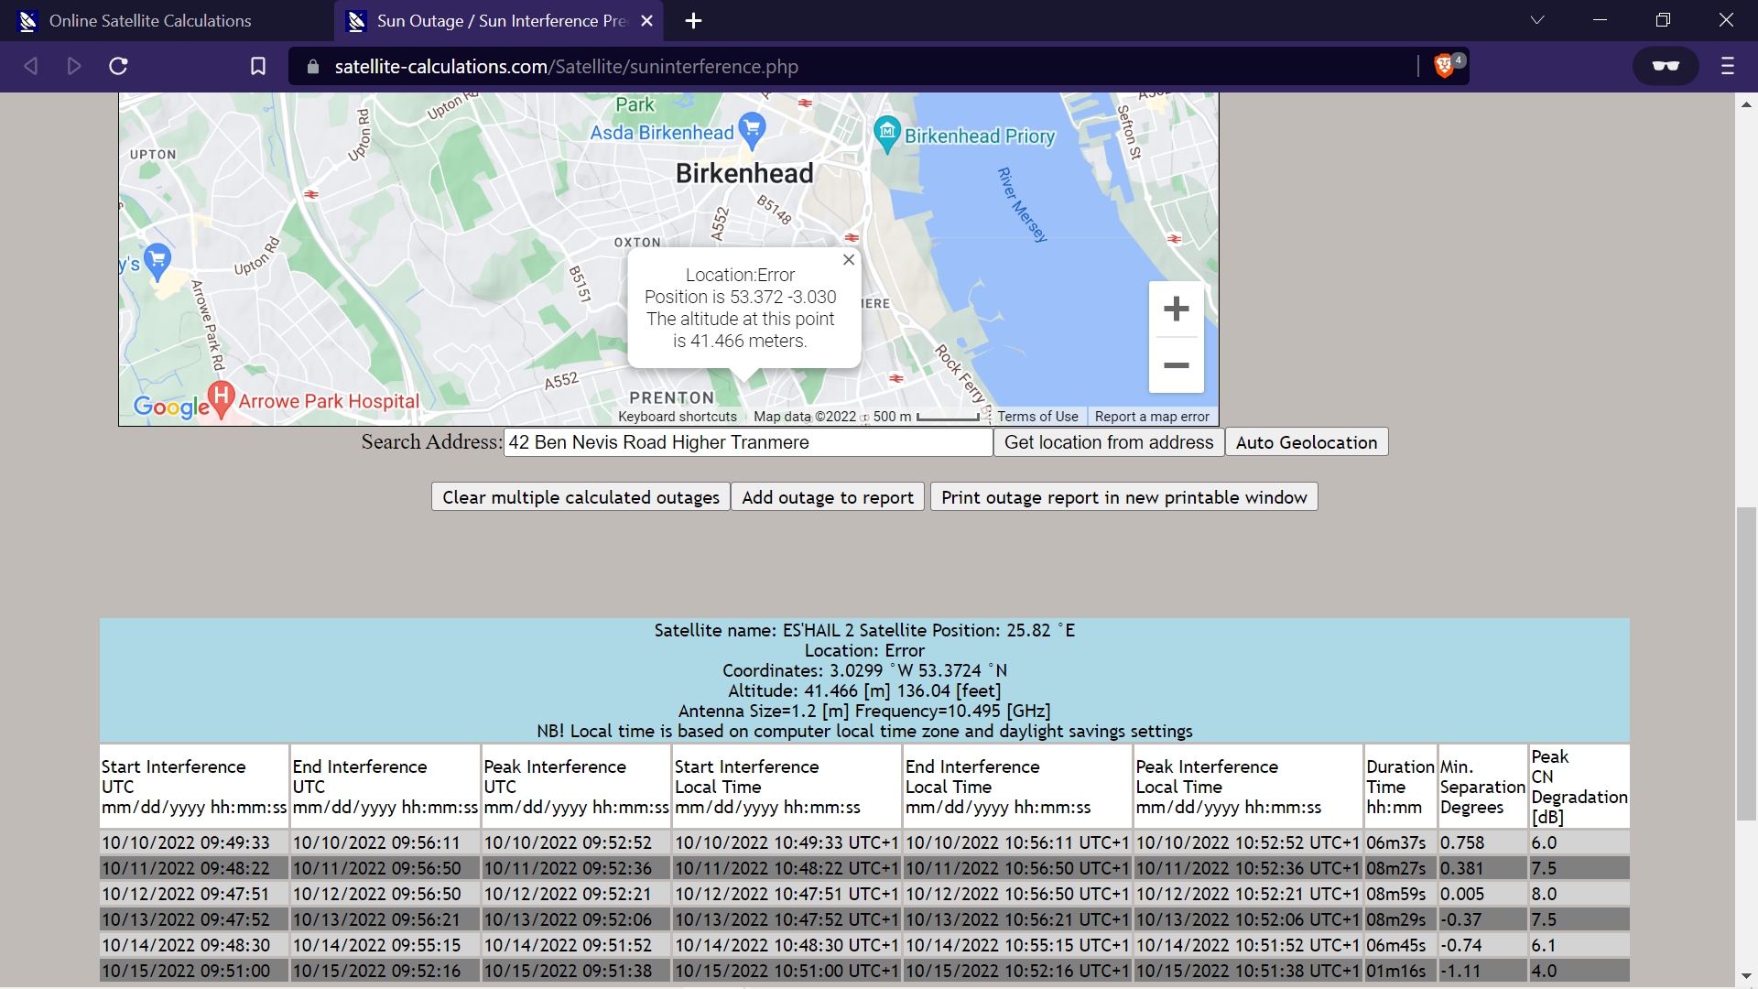1758x989 pixels.
Task: Click Get location from address
Action: [x=1109, y=442]
